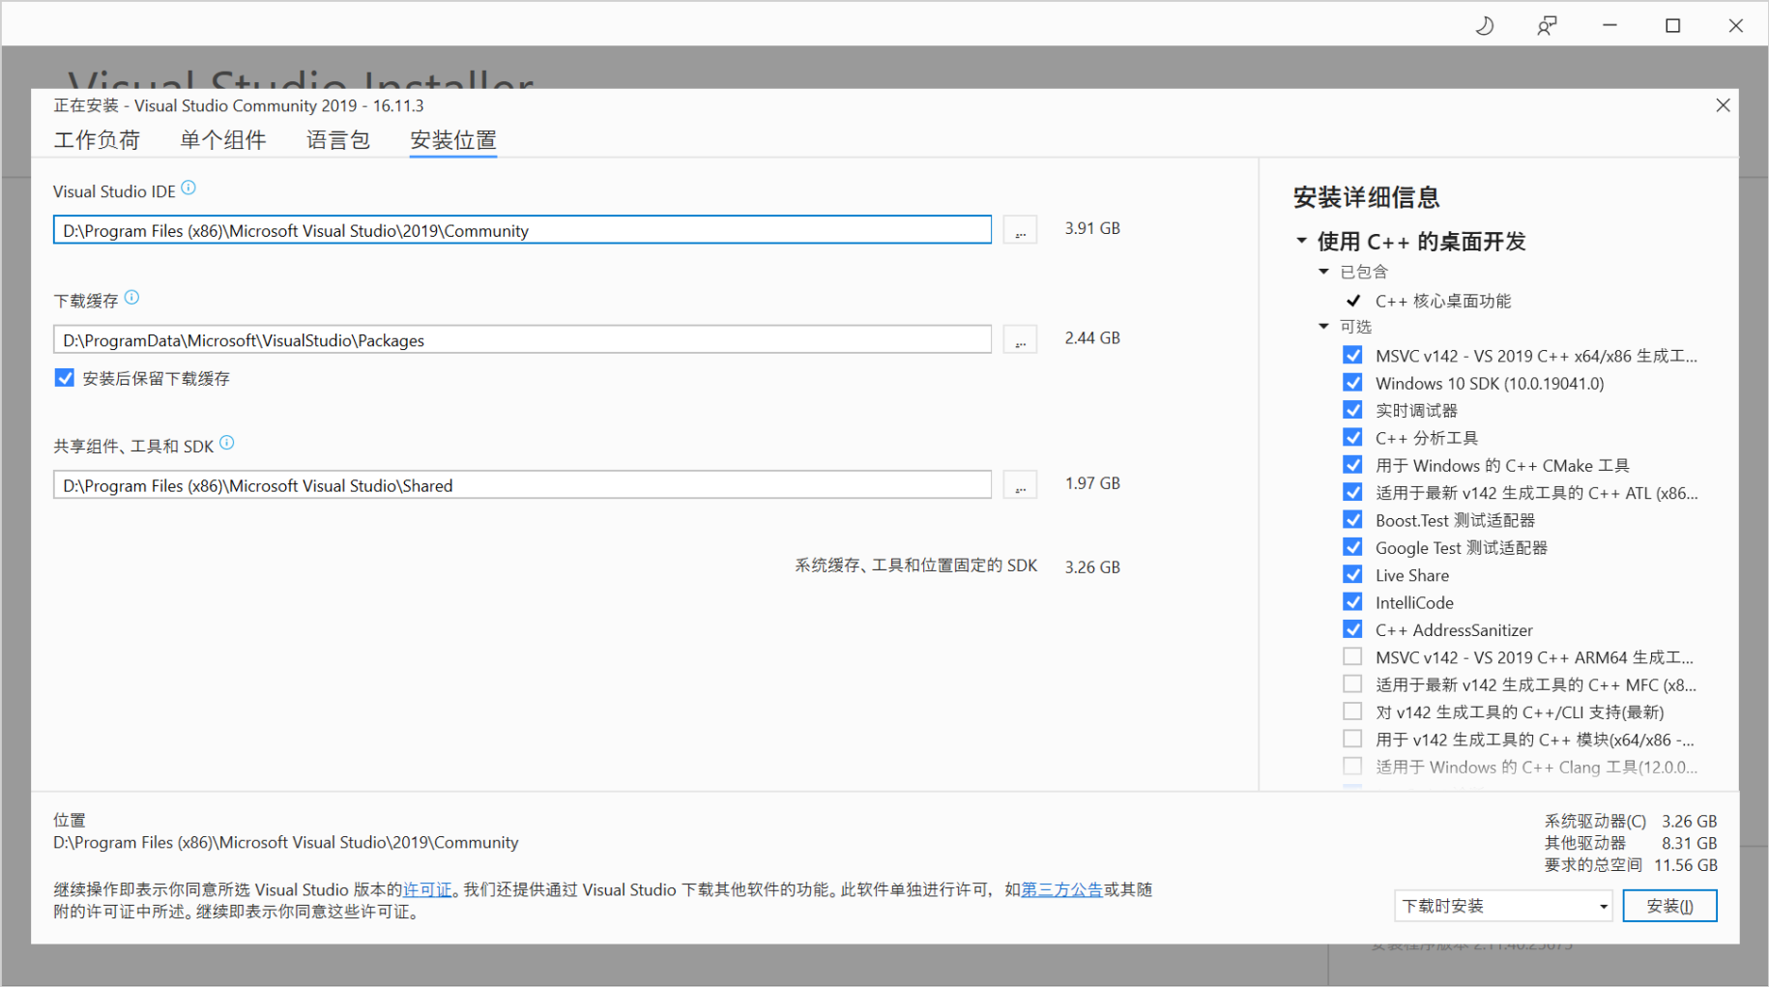Uncheck C++ AddressSanitizer
Viewport: 1769px width, 987px height.
click(x=1352, y=629)
